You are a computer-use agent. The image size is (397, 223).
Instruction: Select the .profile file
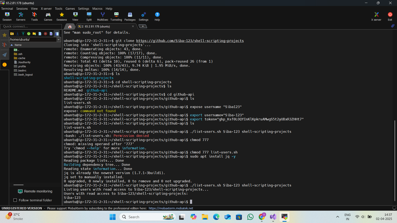point(20,66)
